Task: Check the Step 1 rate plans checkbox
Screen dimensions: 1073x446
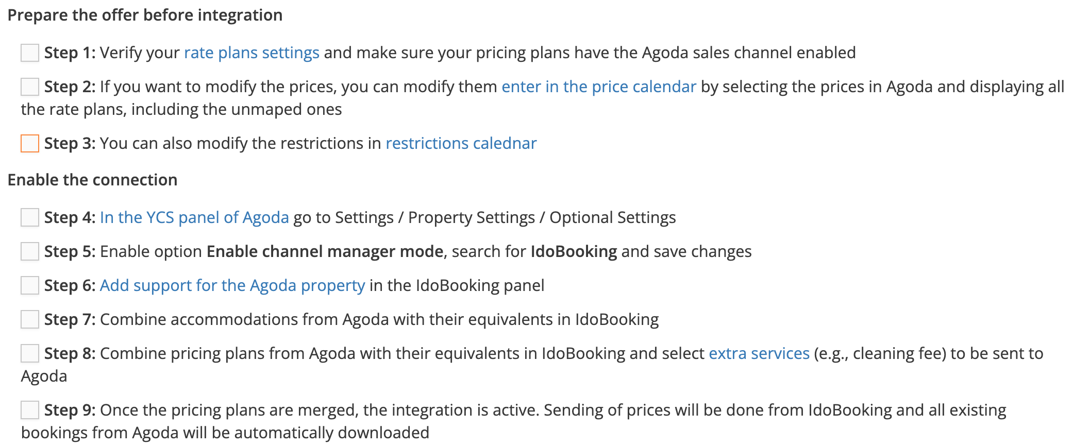Action: coord(30,53)
